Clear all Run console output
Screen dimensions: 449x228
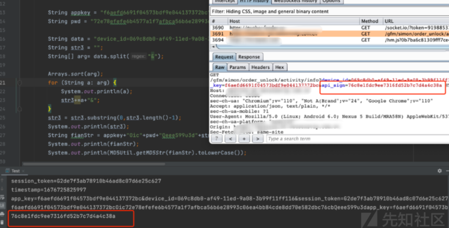click(x=2, y=222)
